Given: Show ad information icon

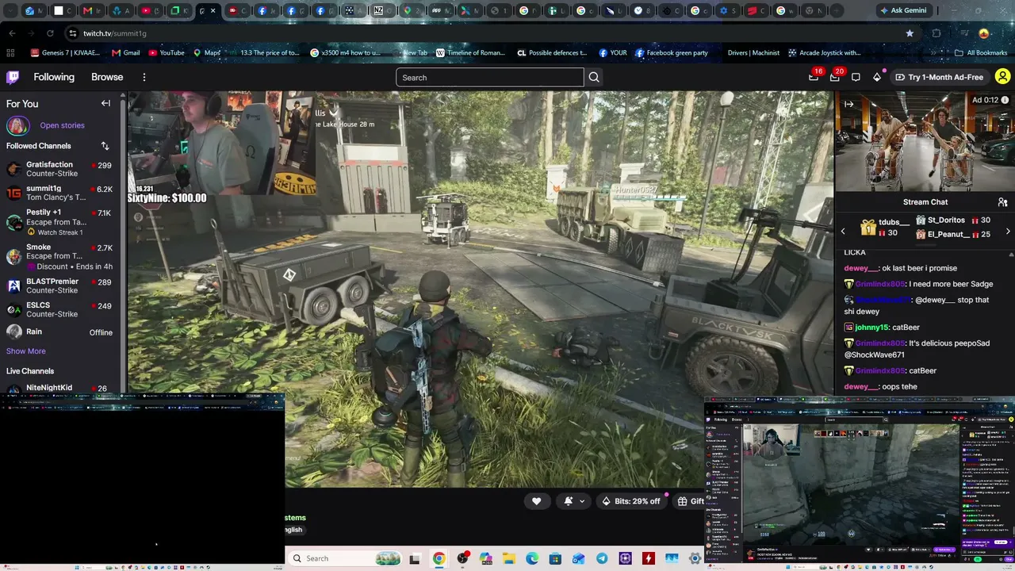Looking at the screenshot, I should pos(1006,100).
